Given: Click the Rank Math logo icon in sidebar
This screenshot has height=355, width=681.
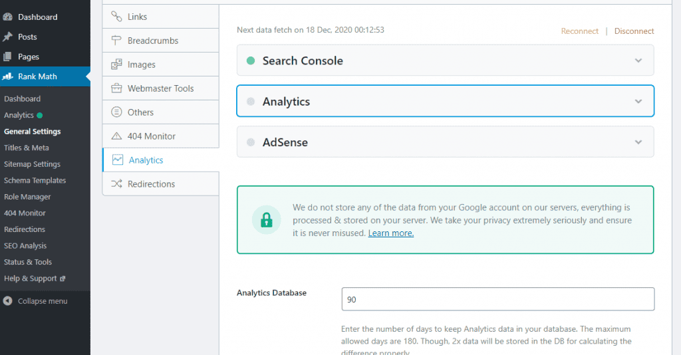Looking at the screenshot, I should pyautogui.click(x=8, y=76).
